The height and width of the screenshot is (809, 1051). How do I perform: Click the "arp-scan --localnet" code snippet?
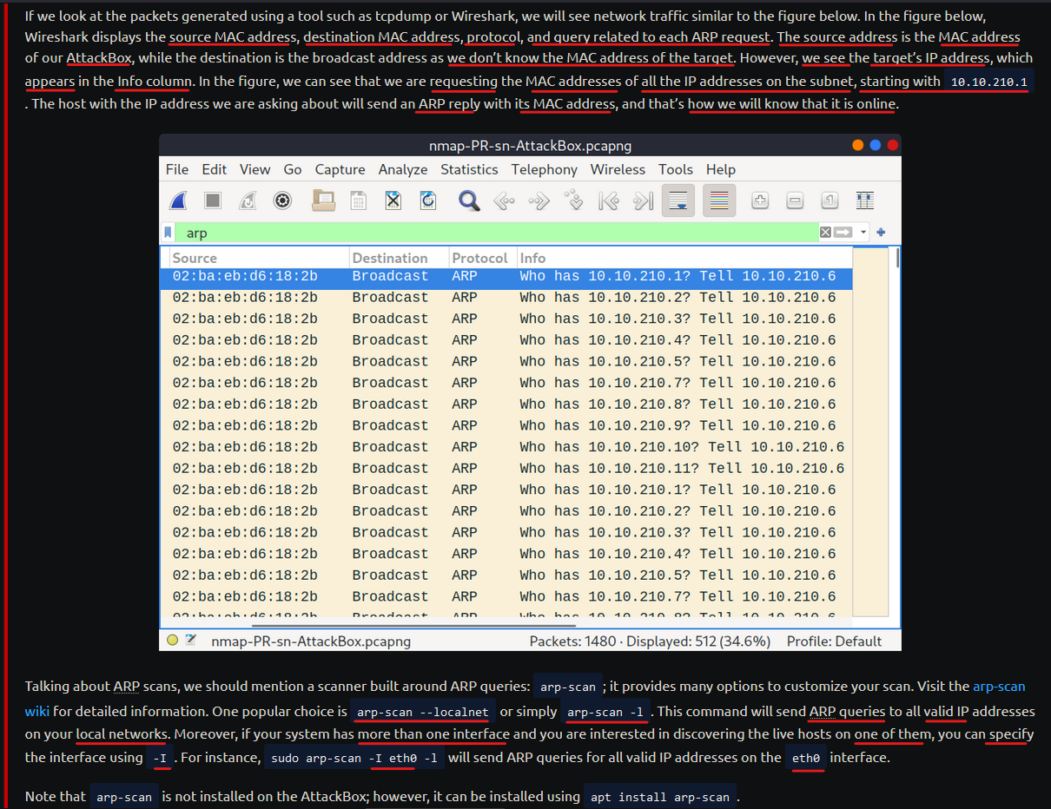click(x=423, y=712)
